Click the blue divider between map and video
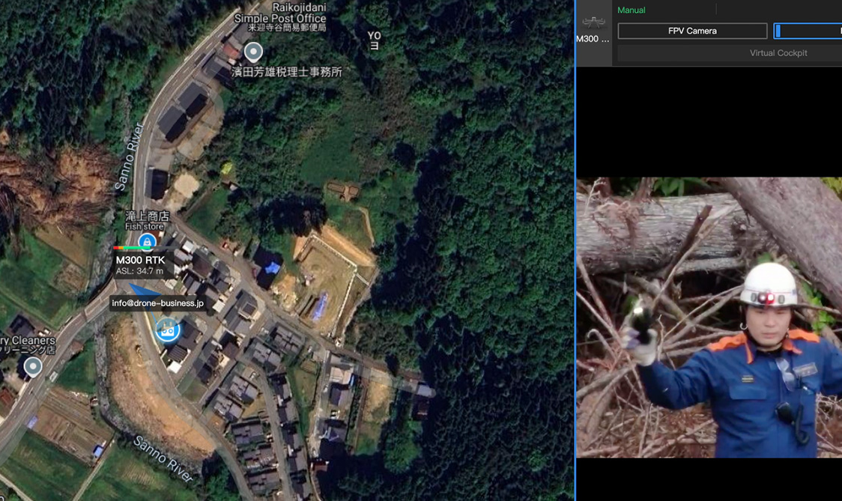The image size is (842, 501). (575, 250)
